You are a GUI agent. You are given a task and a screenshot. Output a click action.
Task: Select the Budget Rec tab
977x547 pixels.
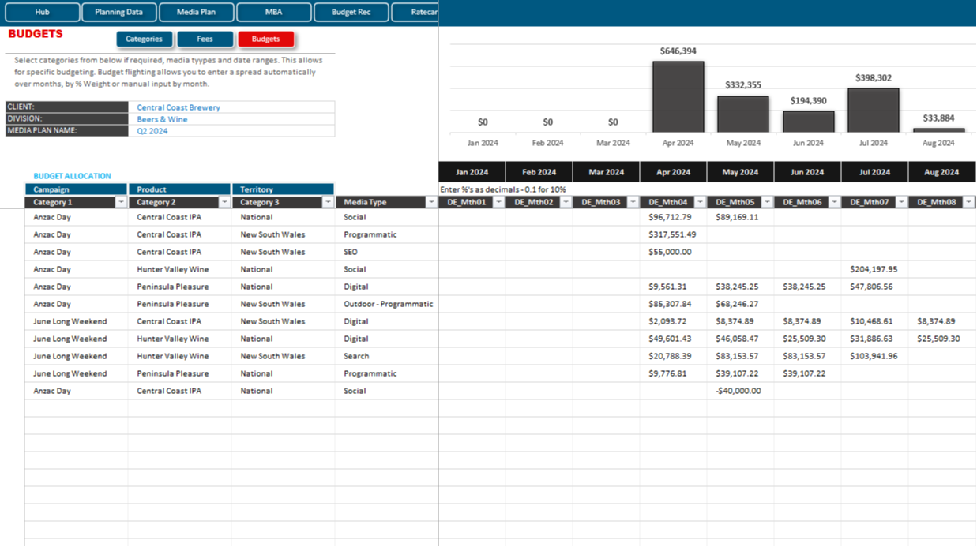(x=351, y=12)
